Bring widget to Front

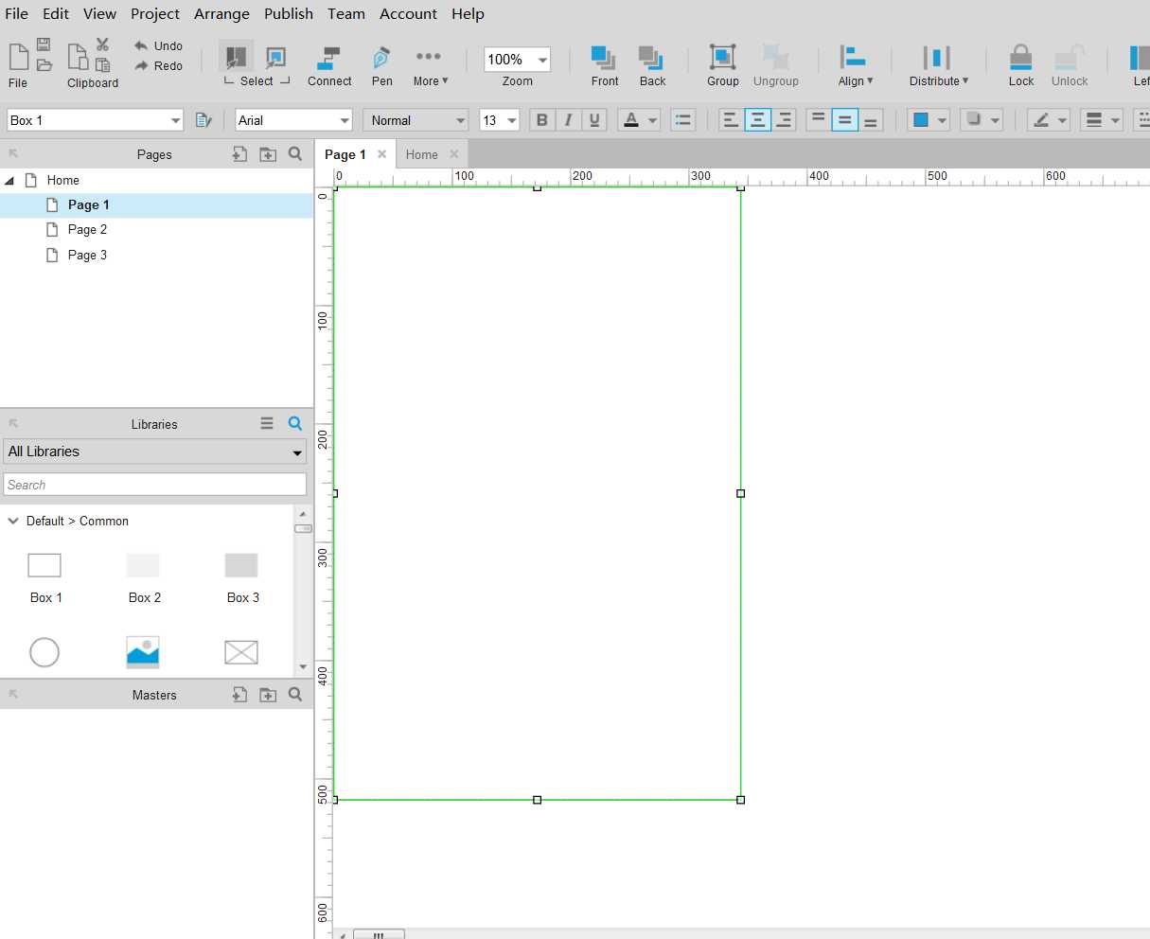point(605,65)
